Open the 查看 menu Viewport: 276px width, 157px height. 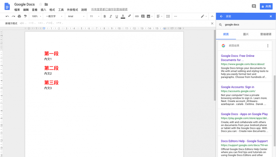pos(35,10)
